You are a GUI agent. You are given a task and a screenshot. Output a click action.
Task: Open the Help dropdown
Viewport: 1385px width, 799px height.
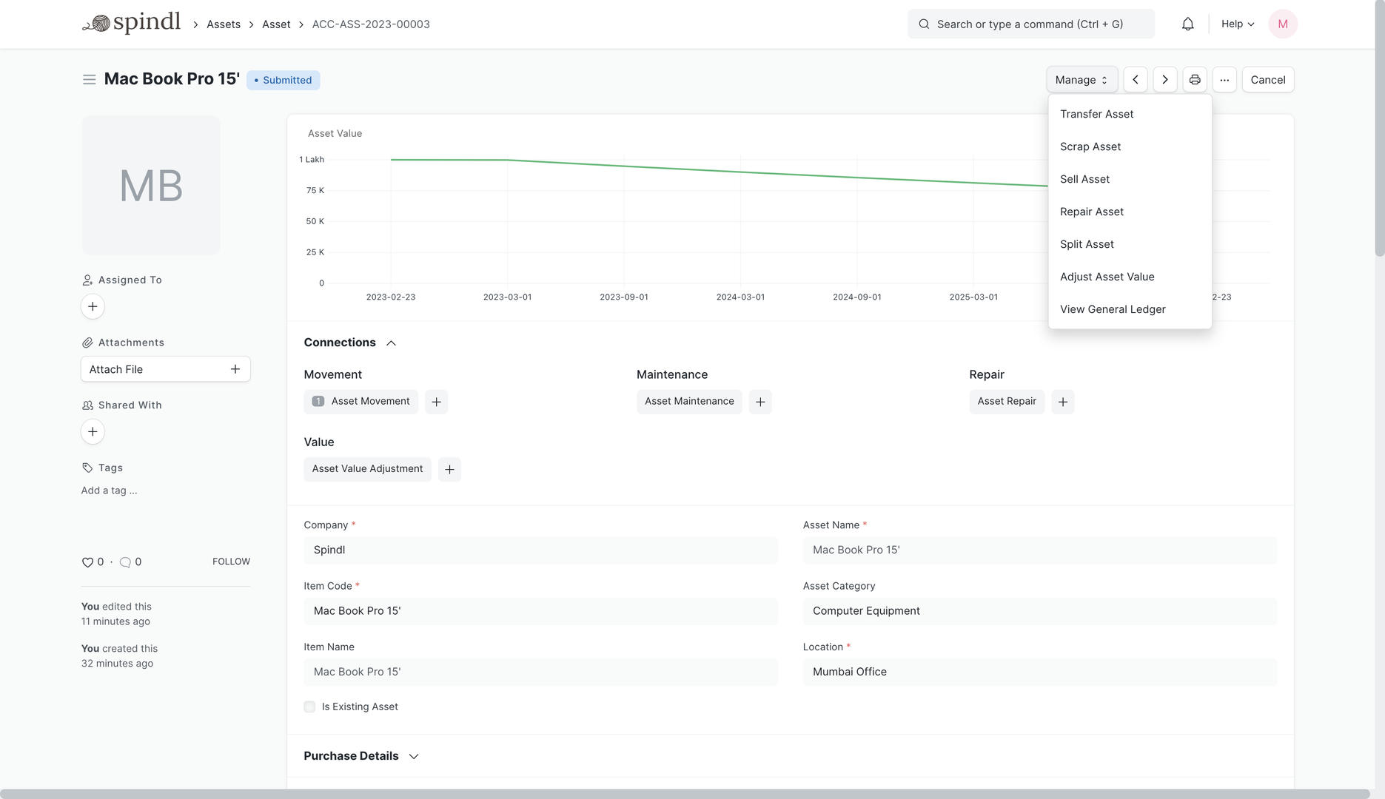coord(1238,24)
